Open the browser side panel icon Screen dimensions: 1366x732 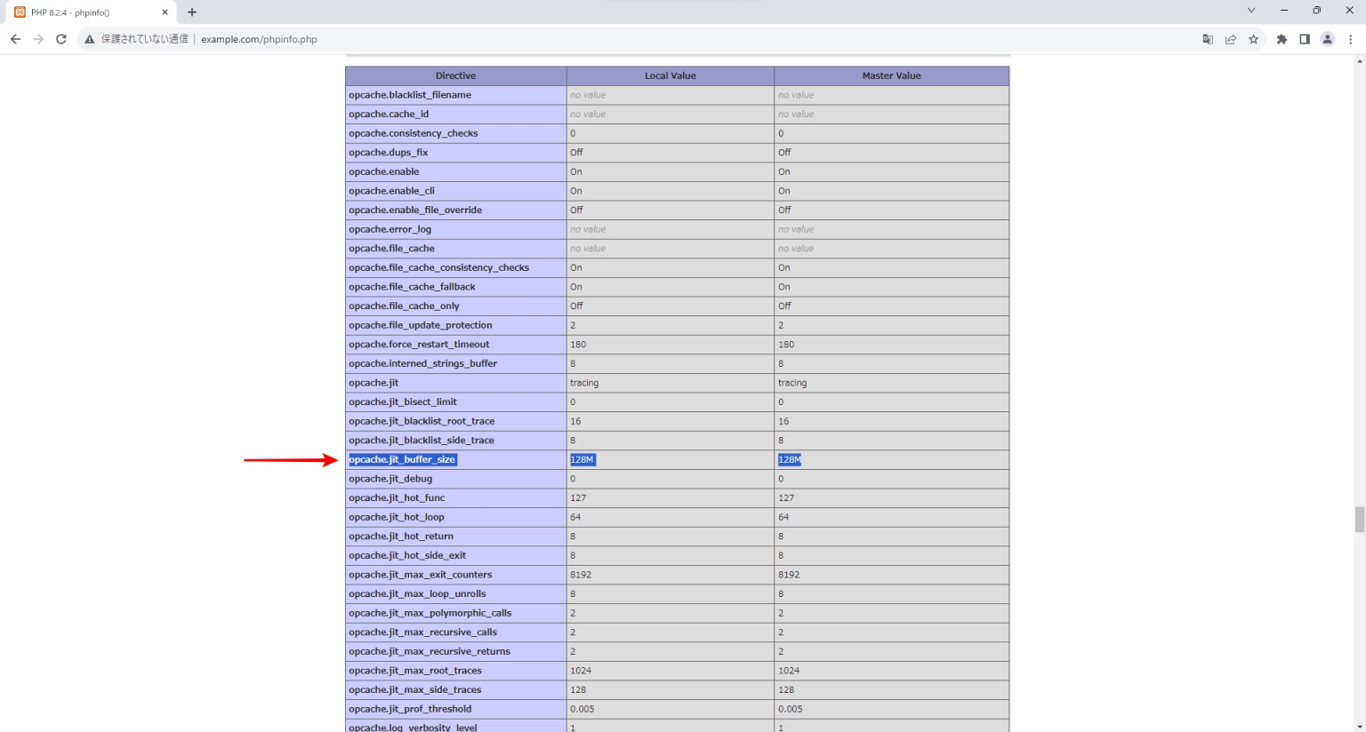point(1304,39)
